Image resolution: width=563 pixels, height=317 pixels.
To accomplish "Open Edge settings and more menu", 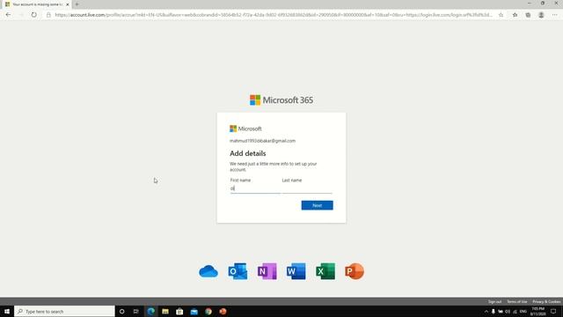I will point(555,15).
